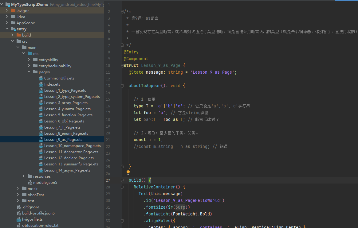Open Lesson_10_namespace_Page.ets
Viewport: 358px width, 228px height.
tap(73, 146)
